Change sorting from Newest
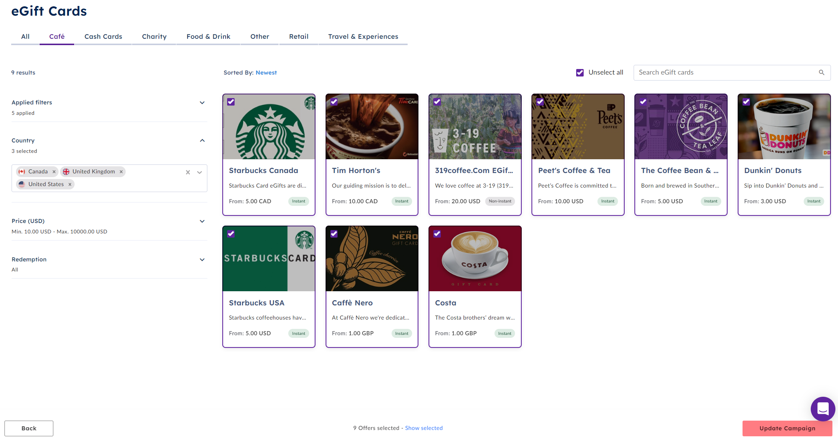 (x=266, y=73)
